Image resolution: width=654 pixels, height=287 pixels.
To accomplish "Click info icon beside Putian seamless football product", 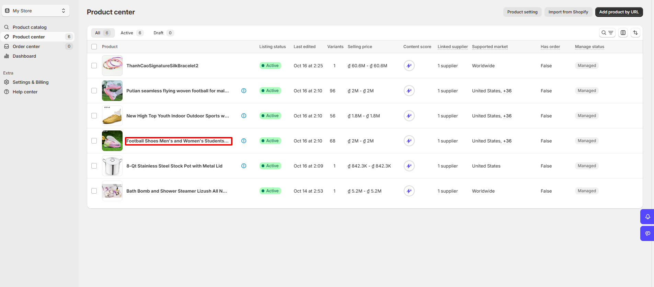I will (x=244, y=91).
